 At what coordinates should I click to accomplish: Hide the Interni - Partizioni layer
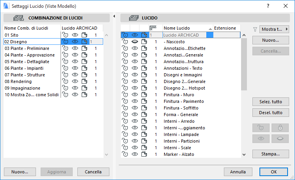(135, 141)
